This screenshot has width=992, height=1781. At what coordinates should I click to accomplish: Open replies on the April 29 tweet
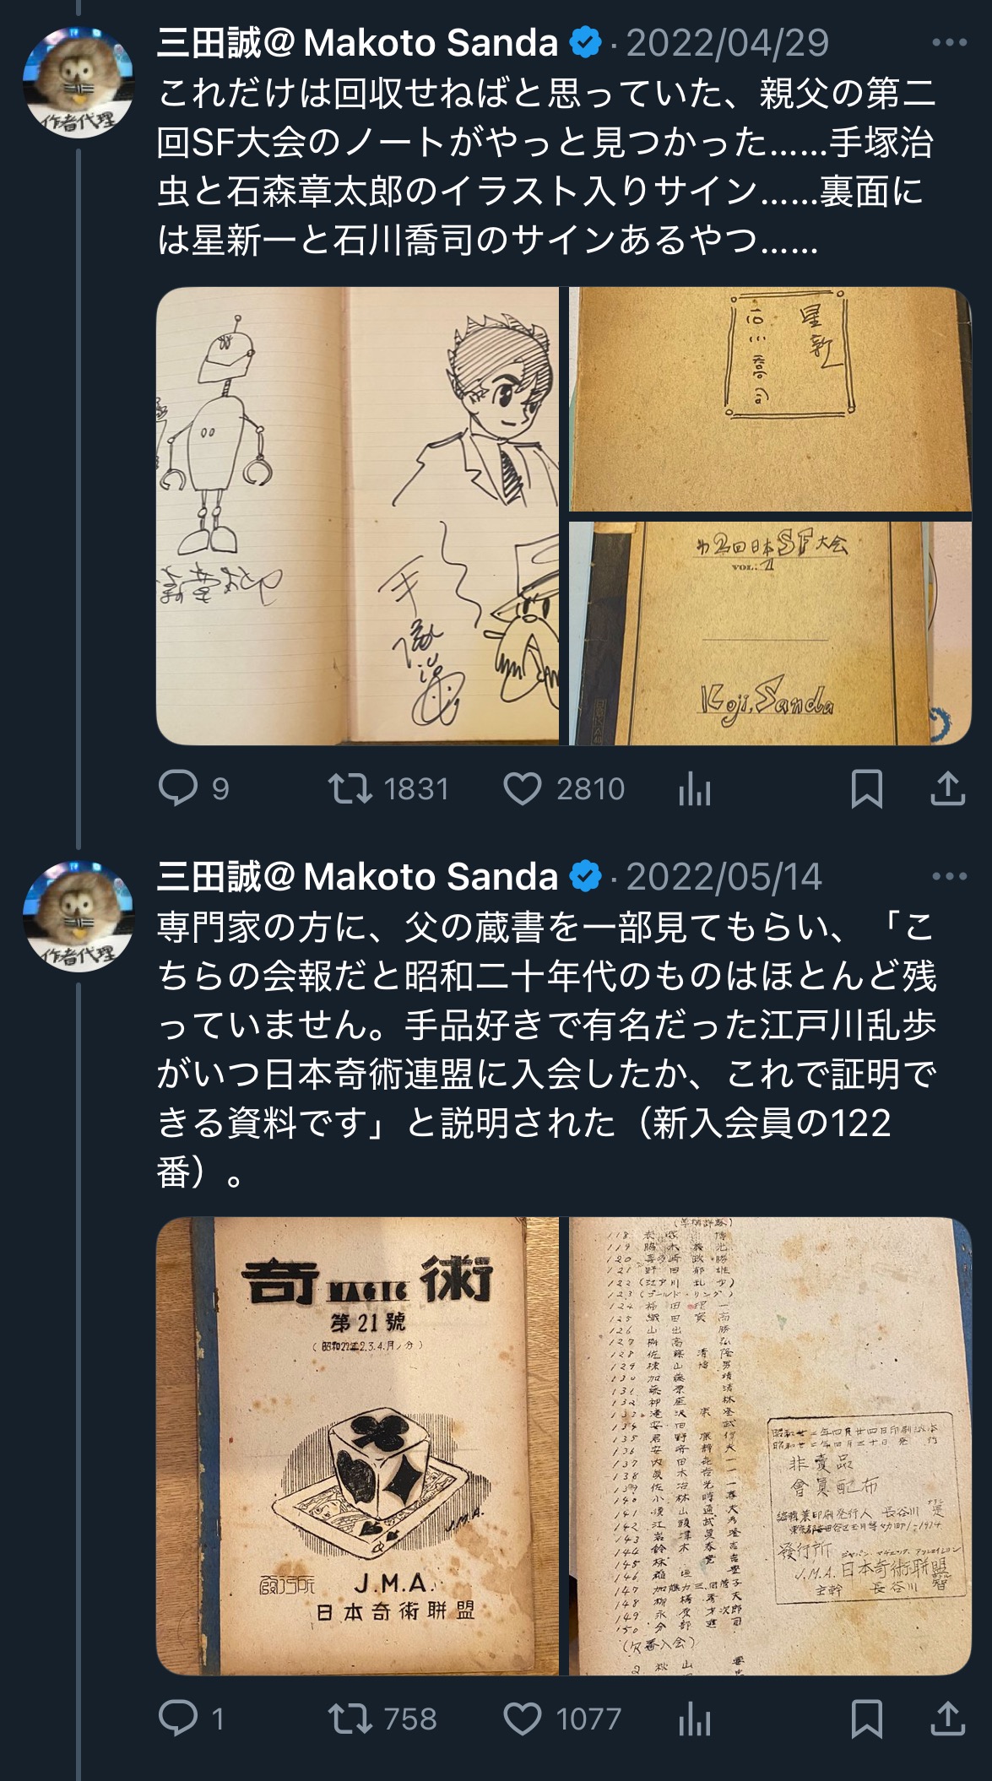[193, 788]
